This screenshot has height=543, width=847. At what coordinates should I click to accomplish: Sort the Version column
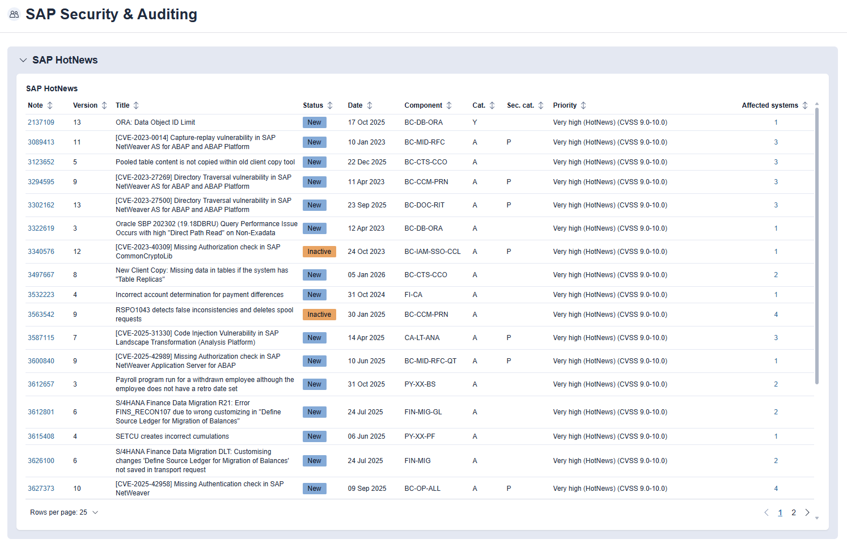pyautogui.click(x=105, y=105)
